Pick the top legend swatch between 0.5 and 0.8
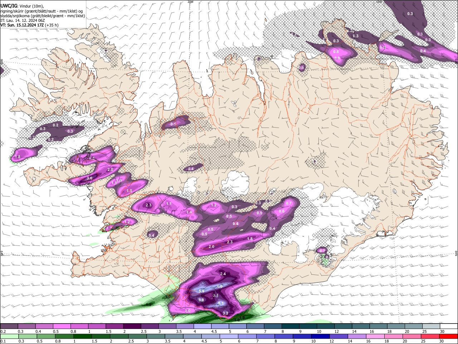 click(x=62, y=326)
